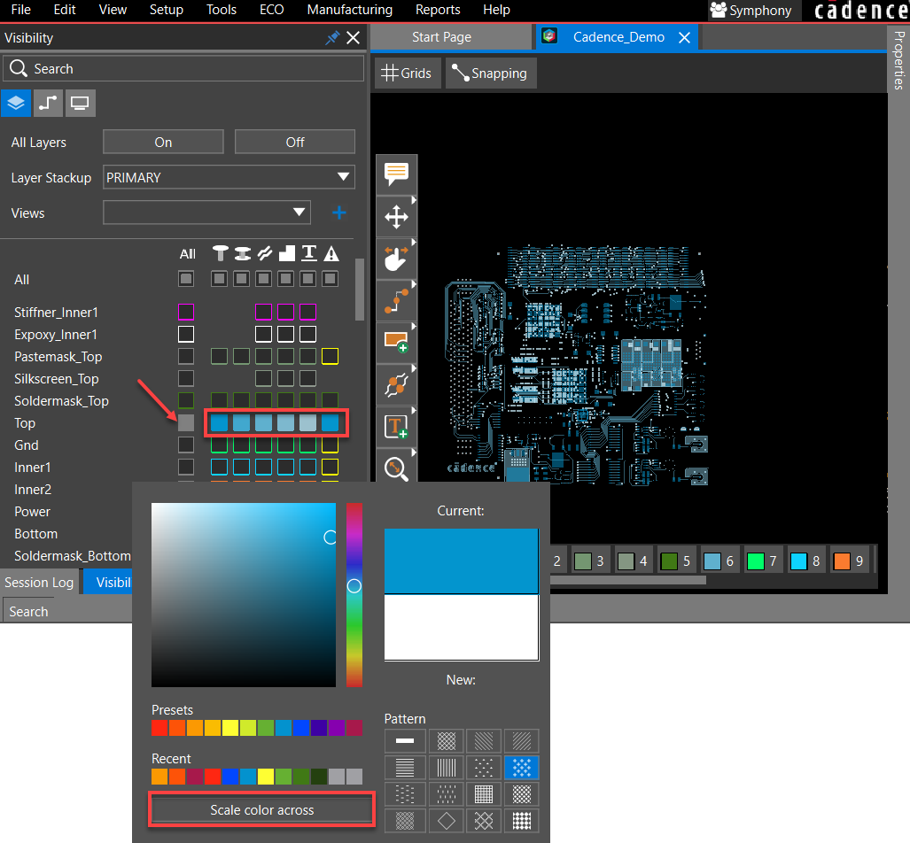Open the Layer Stackup PRIMARY dropdown
The height and width of the screenshot is (843, 910).
click(229, 177)
